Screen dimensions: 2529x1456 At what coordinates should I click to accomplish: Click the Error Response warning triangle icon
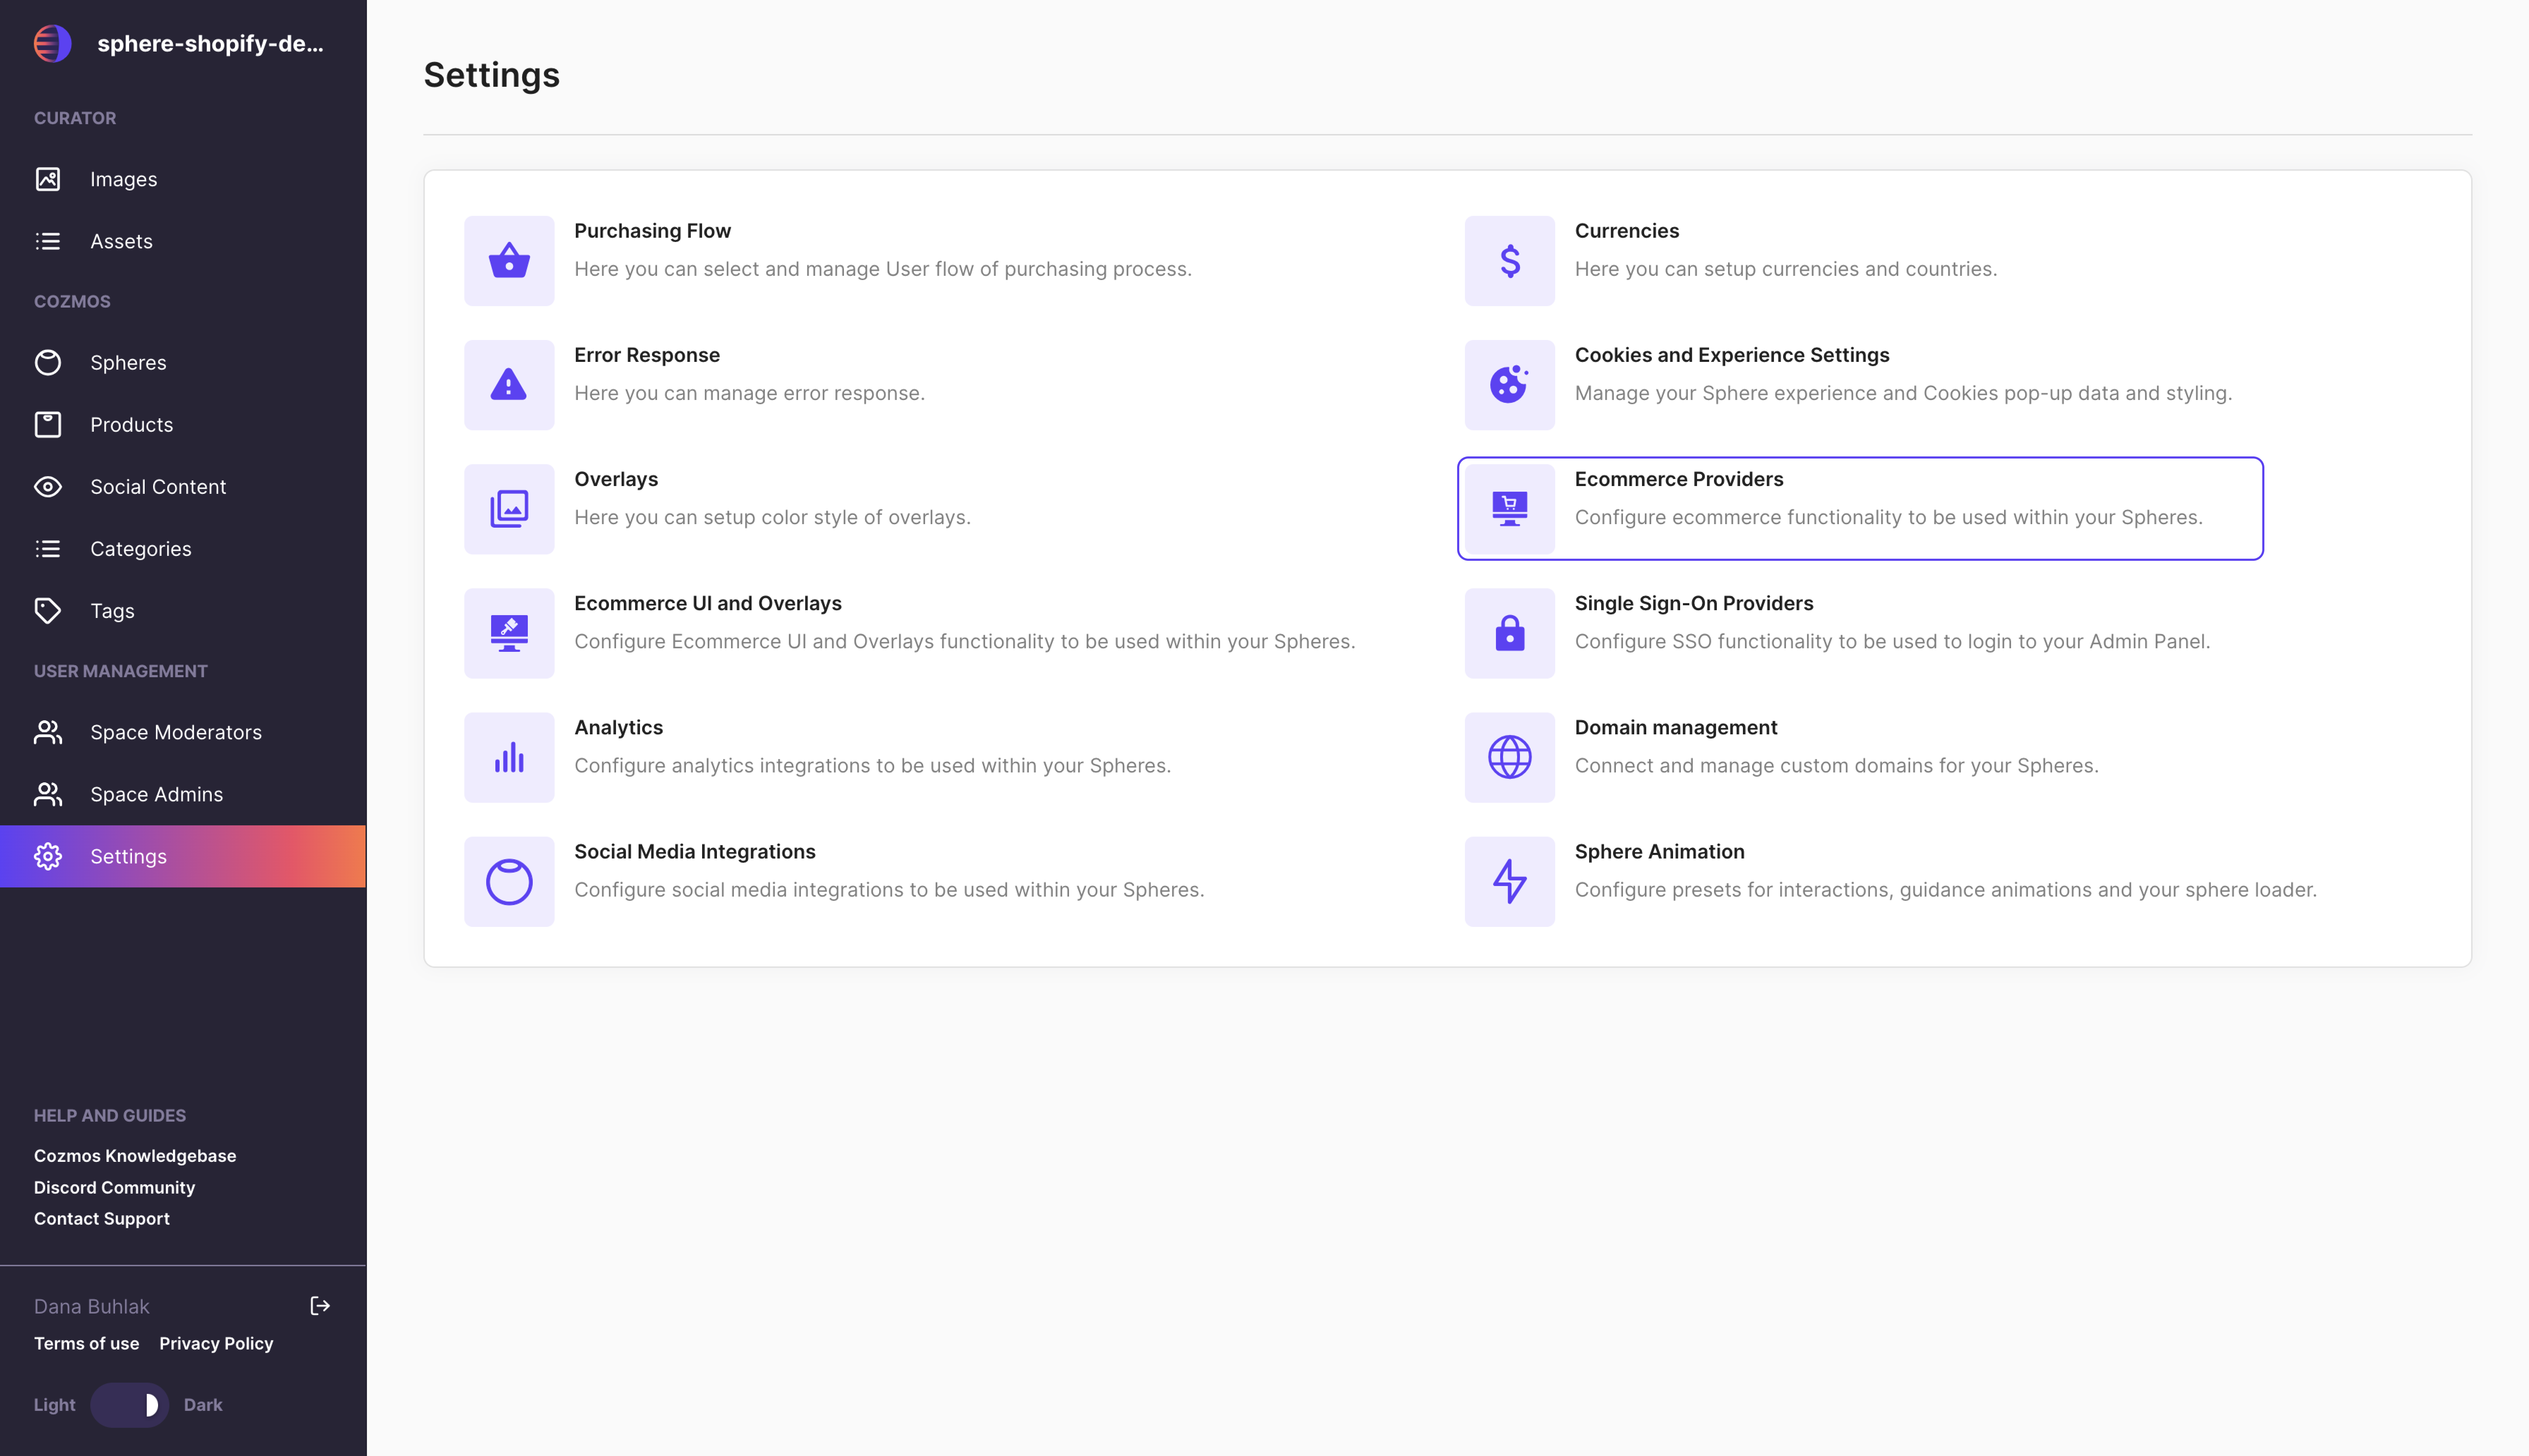click(x=509, y=385)
